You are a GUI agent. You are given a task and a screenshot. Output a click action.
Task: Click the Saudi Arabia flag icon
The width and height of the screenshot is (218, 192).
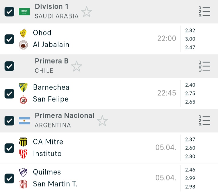point(24,12)
